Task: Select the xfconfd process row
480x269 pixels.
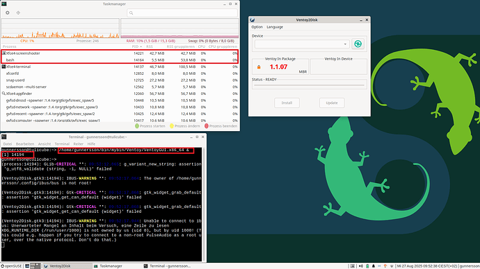Action: (x=120, y=73)
